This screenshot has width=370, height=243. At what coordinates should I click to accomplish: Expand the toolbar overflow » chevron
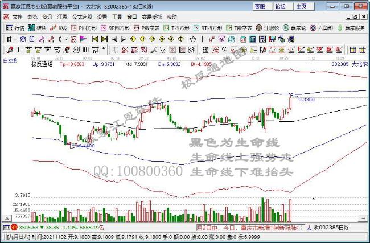tap(104, 48)
